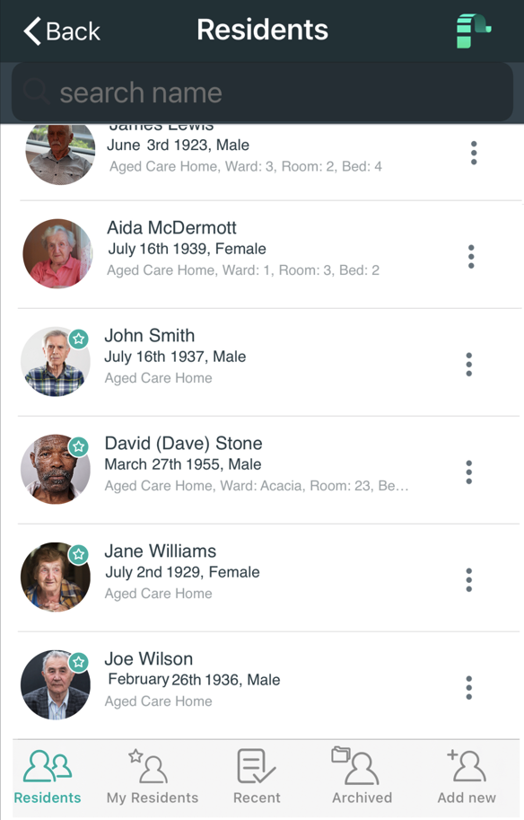
Task: Toggle favorite star on Jane Williams
Action: point(79,554)
